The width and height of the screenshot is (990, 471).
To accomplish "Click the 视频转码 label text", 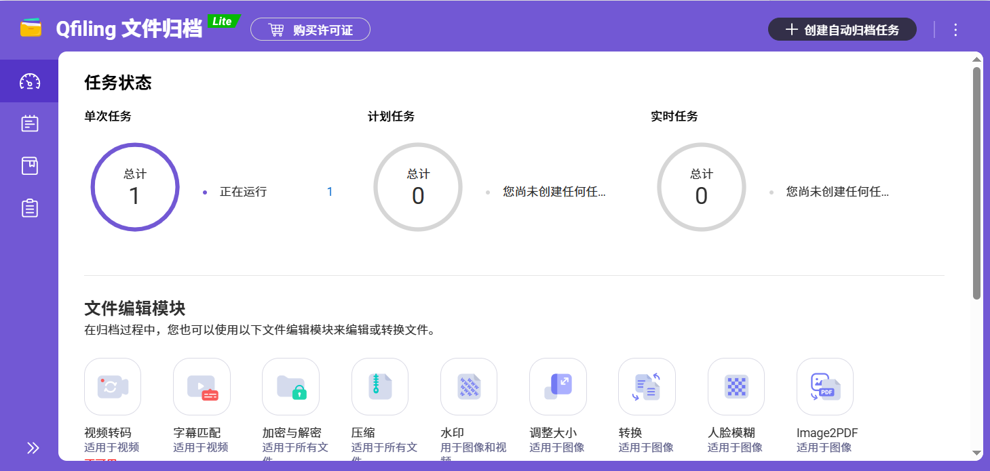I will [x=108, y=433].
